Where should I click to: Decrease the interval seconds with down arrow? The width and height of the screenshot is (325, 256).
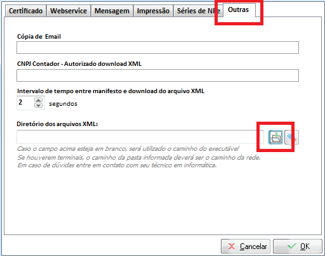(38, 105)
